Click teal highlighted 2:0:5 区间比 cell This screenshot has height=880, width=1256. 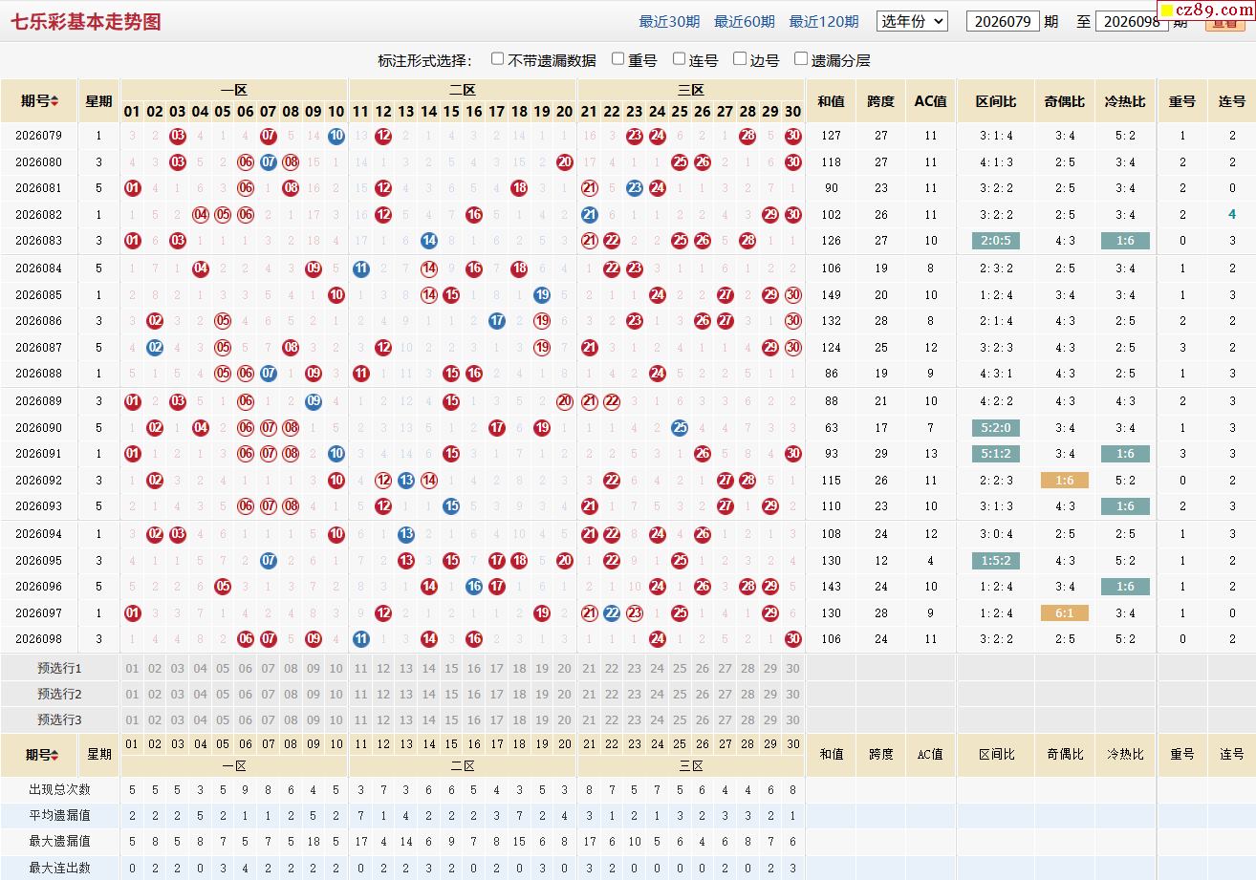tap(996, 241)
